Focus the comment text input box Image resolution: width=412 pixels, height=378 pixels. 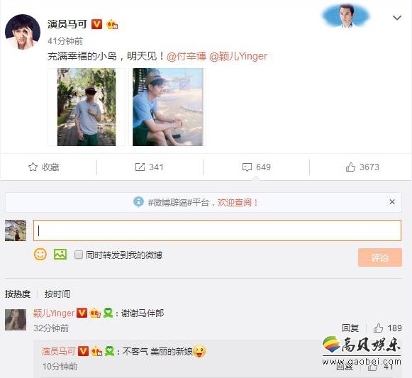pyautogui.click(x=217, y=230)
